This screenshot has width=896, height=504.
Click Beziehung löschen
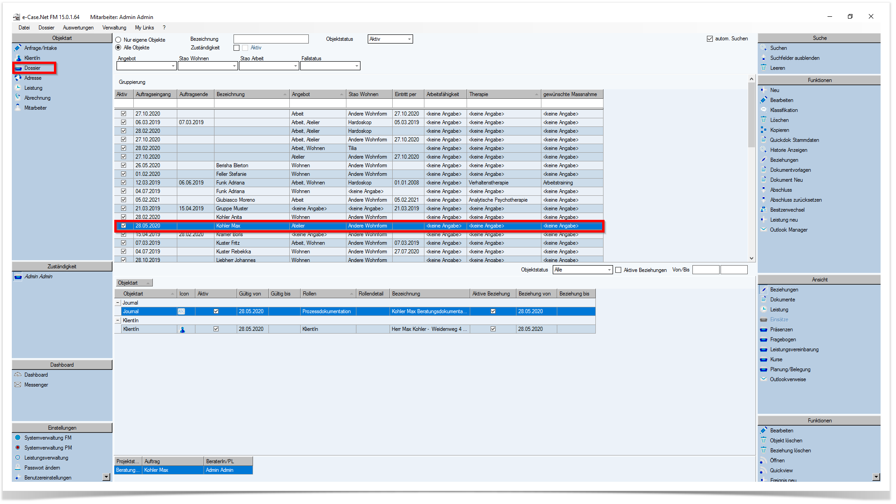point(790,451)
